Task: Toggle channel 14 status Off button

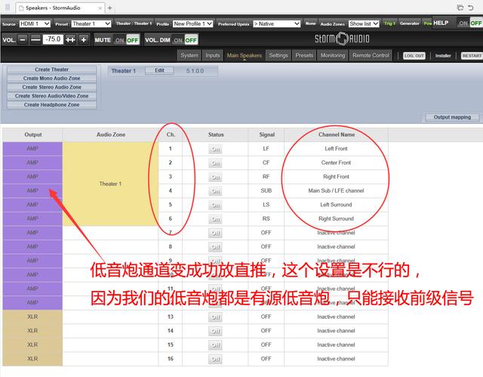Action: [x=215, y=331]
